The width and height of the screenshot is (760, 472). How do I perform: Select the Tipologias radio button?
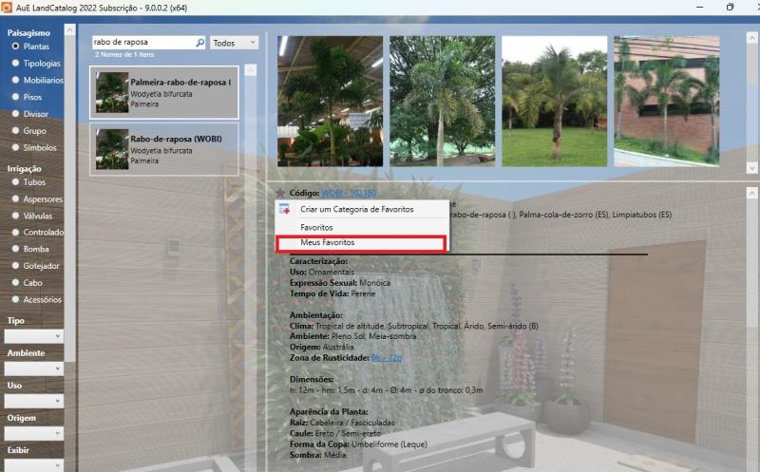(x=15, y=63)
